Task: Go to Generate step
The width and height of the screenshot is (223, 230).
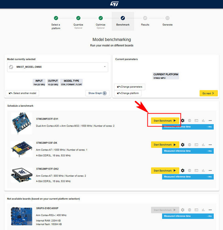Action: [x=167, y=21]
